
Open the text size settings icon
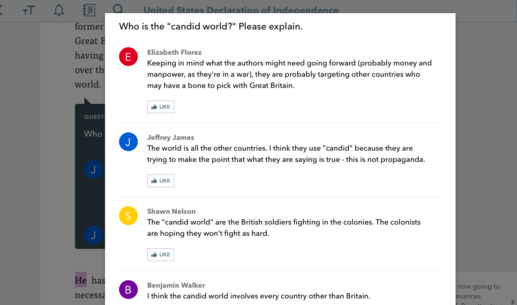pos(29,11)
